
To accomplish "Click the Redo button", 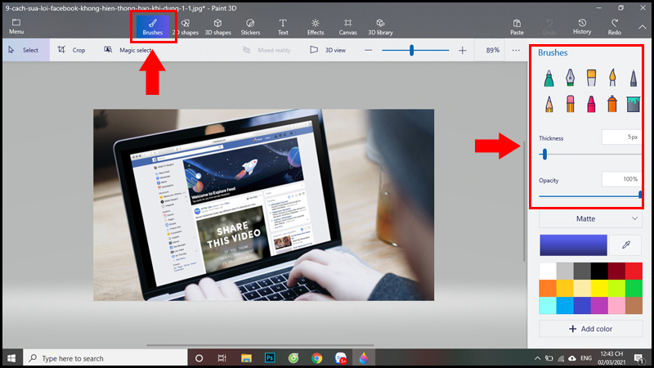I will click(x=615, y=27).
